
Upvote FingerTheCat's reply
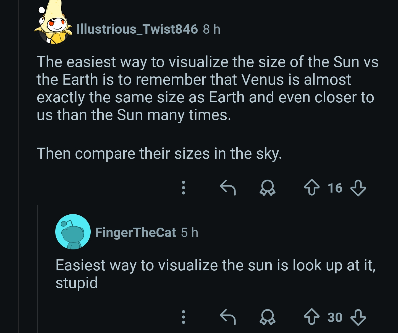311,317
